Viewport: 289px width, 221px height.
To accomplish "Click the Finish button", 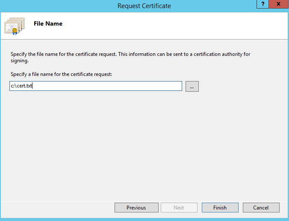I will click(220, 208).
